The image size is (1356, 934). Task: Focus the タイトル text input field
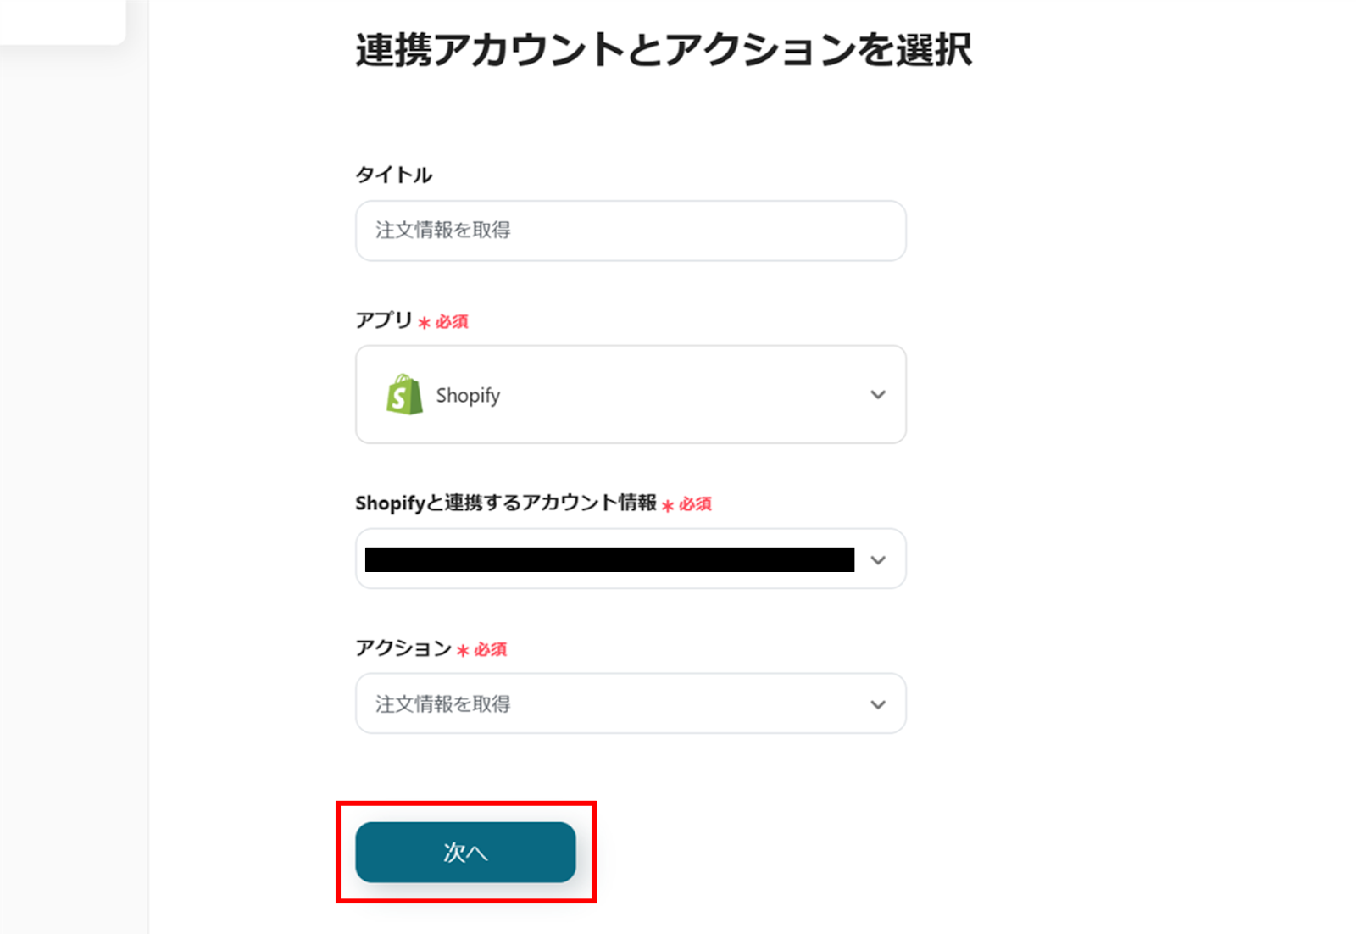point(631,231)
